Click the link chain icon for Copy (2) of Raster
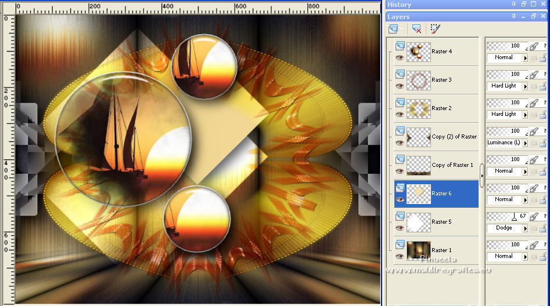 click(534, 132)
